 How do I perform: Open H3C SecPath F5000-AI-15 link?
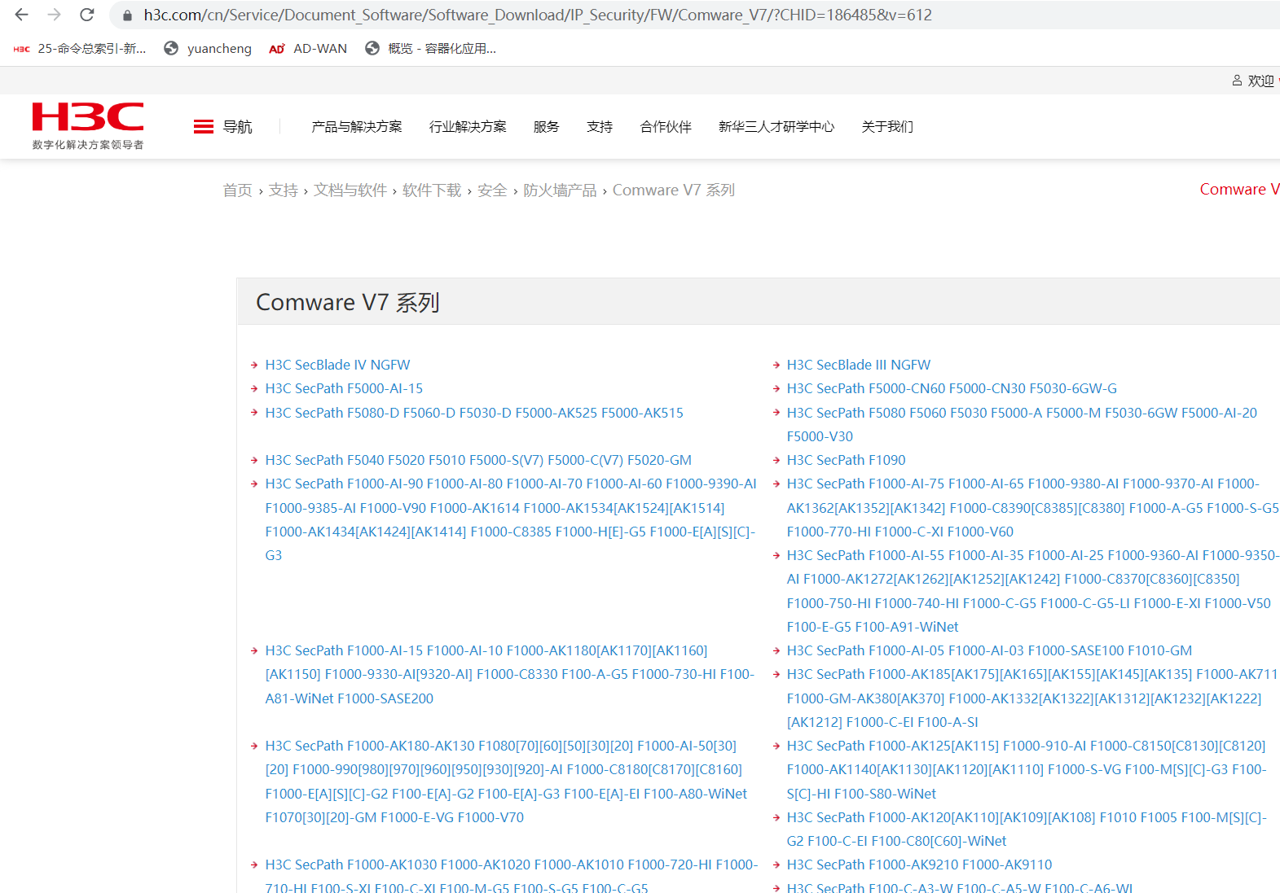[x=344, y=388]
